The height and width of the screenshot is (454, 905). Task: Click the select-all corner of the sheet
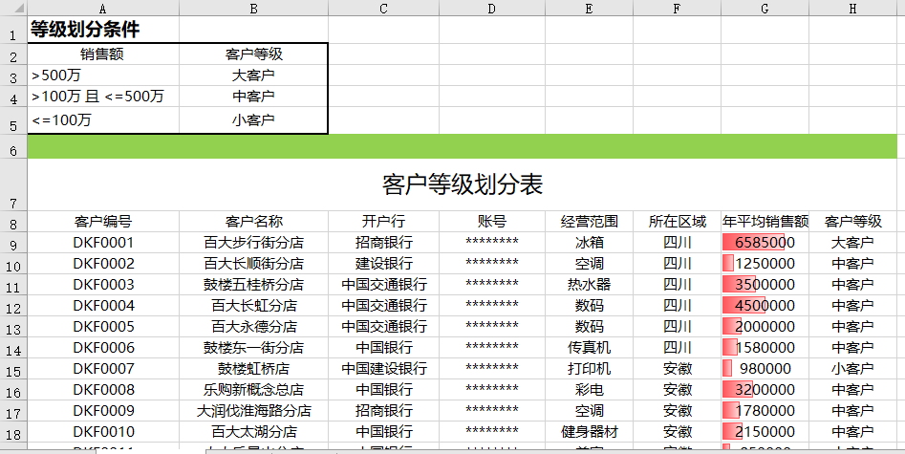(x=13, y=8)
